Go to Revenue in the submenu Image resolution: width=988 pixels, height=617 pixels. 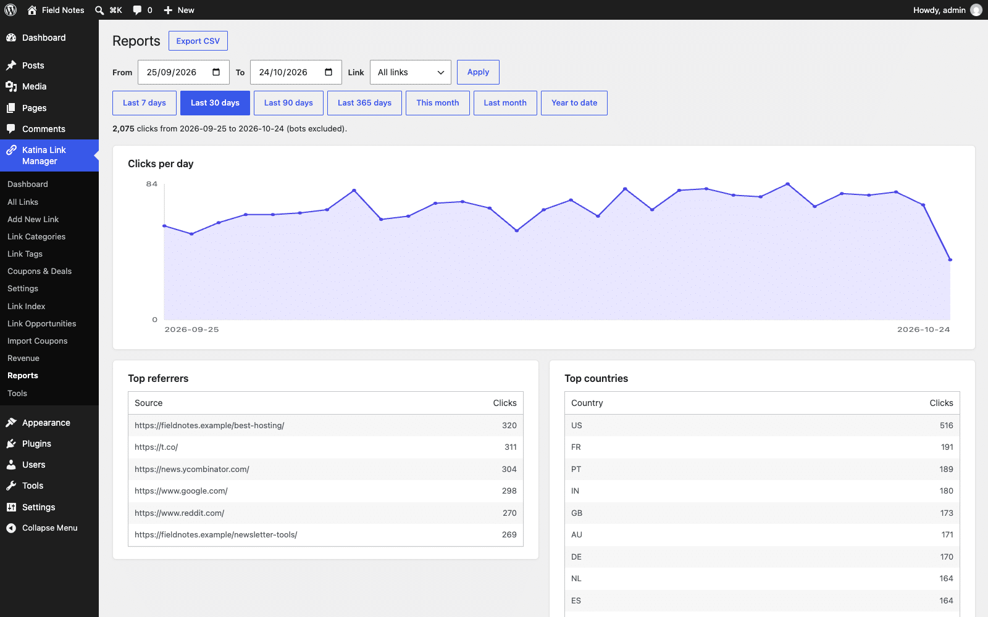(x=23, y=358)
